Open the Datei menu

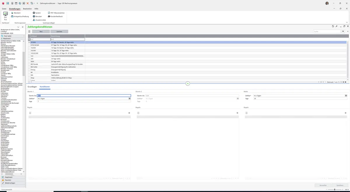[4, 9]
